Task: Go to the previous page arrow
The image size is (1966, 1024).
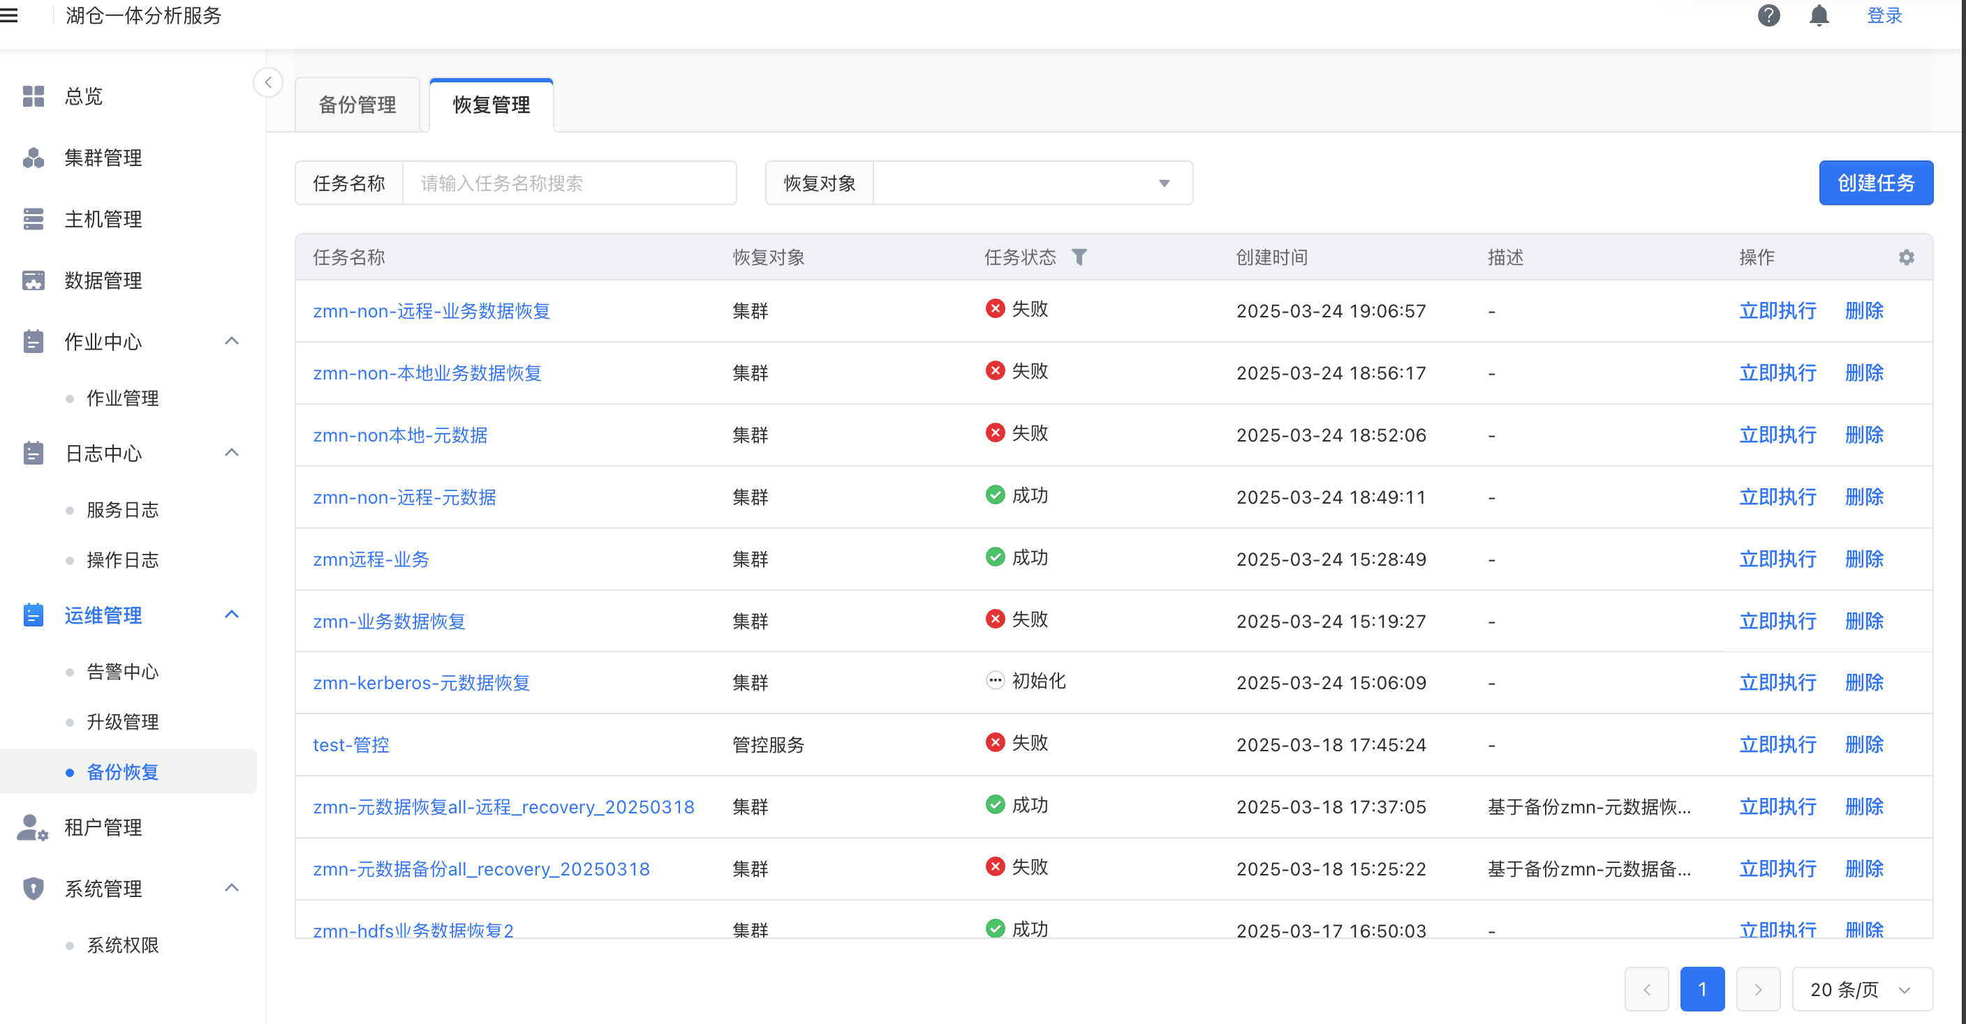Action: [1646, 989]
